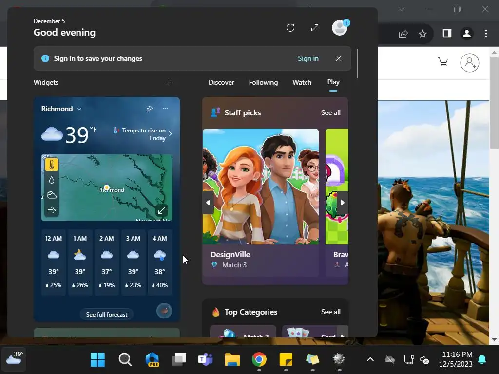Add a widget with the plus icon
The image size is (499, 374).
coord(170,82)
